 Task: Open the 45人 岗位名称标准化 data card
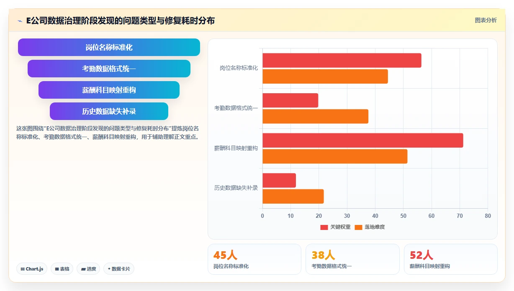[254, 259]
